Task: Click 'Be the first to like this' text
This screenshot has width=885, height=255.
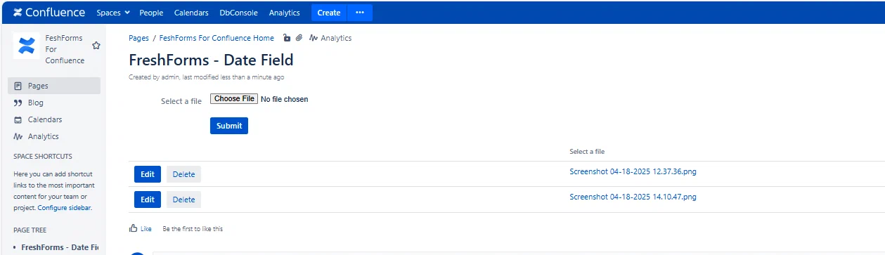Action: [x=193, y=228]
